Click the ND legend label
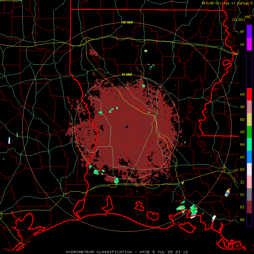Screen dimensions: 254x254 pyautogui.click(x=242, y=220)
